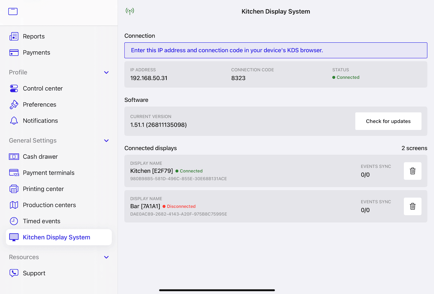
Task: Click UUID DAE0AC89-2682-4143-A20F-975B8C75995E
Action: (x=179, y=214)
